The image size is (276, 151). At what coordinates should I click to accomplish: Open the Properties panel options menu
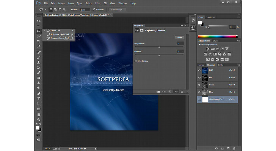tap(186, 26)
